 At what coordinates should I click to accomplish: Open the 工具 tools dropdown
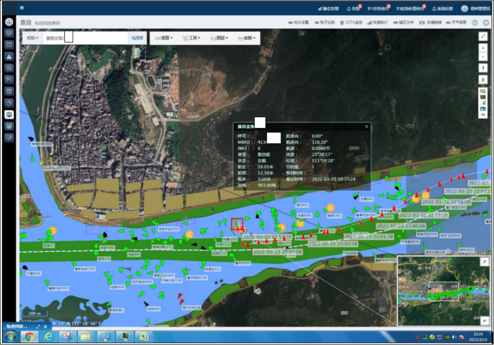point(192,38)
